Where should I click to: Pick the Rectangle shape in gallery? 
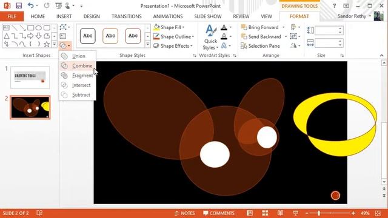point(31,28)
